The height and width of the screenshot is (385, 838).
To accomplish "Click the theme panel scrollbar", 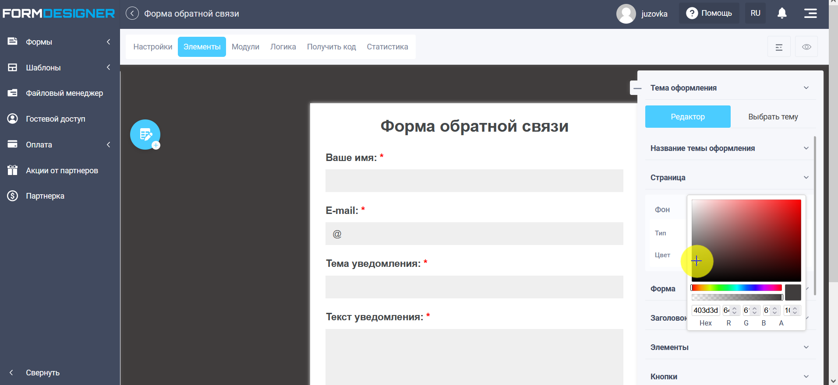I will click(815, 216).
